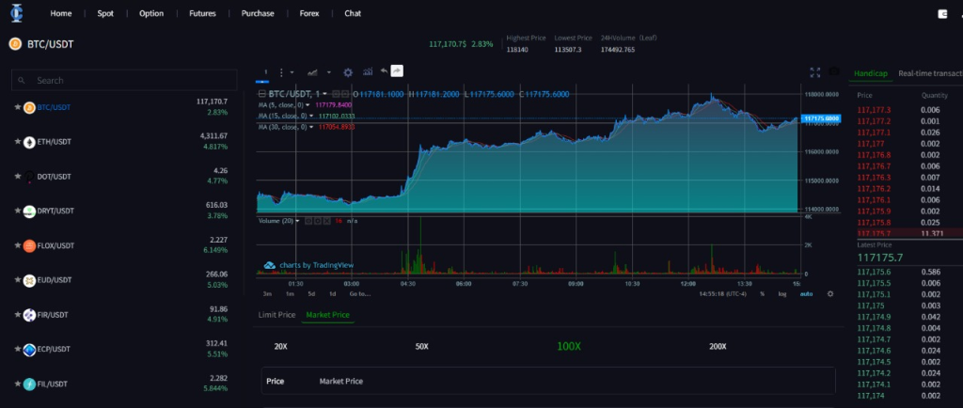Open the Futures menu
963x408 pixels.
click(201, 14)
